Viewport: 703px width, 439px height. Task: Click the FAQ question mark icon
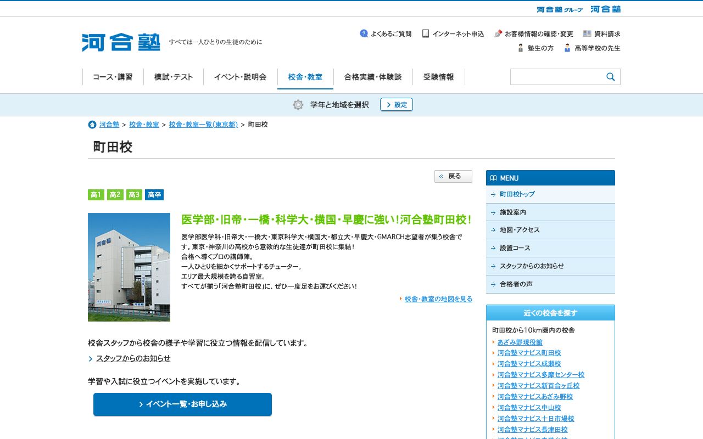pos(364,33)
